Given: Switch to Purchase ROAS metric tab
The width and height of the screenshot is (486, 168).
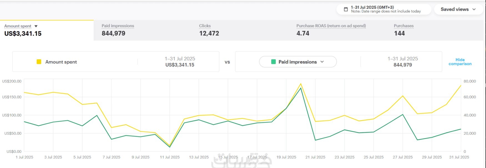Looking at the screenshot, I should point(331,30).
